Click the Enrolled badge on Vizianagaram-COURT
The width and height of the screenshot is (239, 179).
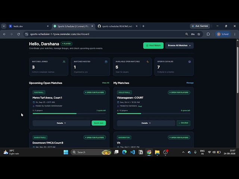183,123
